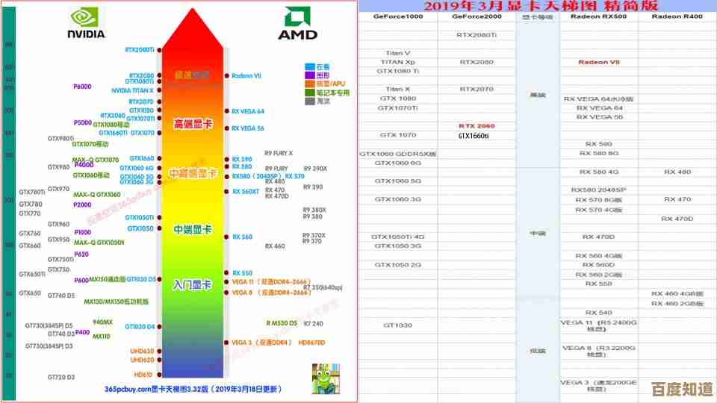The width and height of the screenshot is (717, 403).
Task: Select RTX2070 in the GeForce2000 column
Action: coord(477,89)
